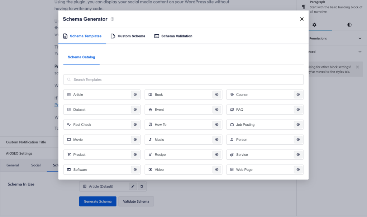Click plus icon for FAQ schema
Screen dimensions: 367x217
tap(298, 110)
